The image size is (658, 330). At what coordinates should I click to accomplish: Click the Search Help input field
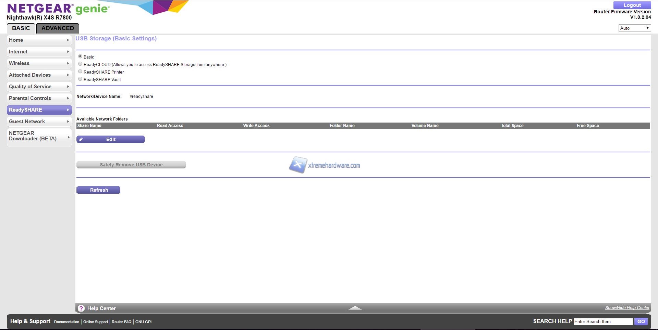(x=603, y=321)
